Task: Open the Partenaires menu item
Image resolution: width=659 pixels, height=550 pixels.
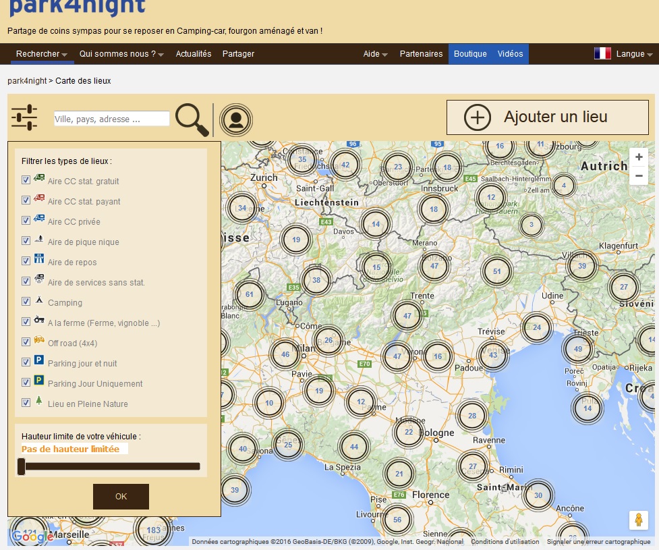Action: tap(421, 54)
